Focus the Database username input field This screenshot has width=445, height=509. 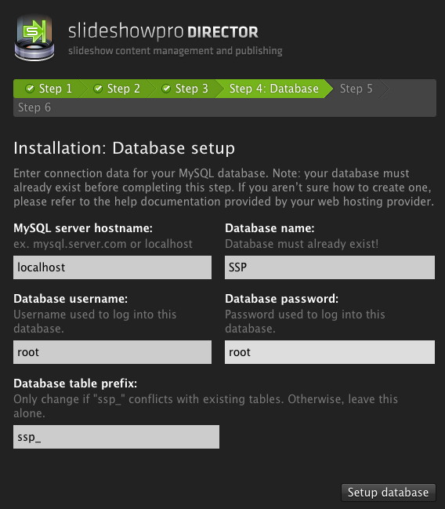(112, 352)
